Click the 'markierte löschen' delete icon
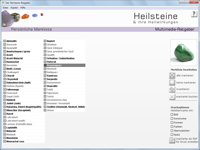Image resolution: width=200 pixels, height=150 pixels. pyautogui.click(x=172, y=97)
